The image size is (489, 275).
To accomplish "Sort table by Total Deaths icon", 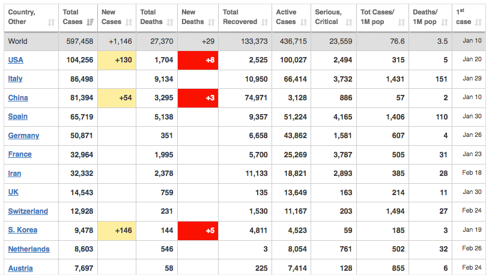I will (x=170, y=22).
